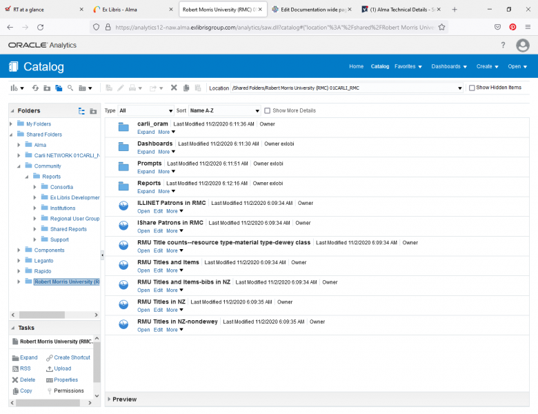The image size is (538, 414).
Task: Click the Search magnifier toolbar icon
Action: tap(70, 88)
